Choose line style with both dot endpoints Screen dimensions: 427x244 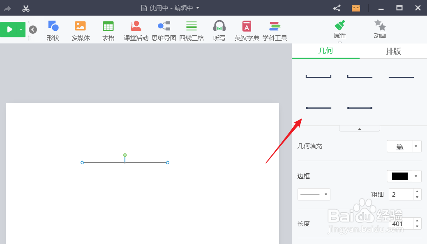360,108
